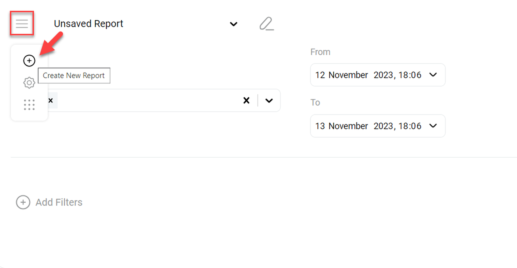Image resolution: width=517 pixels, height=268 pixels.
Task: Click the Add Filters plus icon
Action: 23,202
